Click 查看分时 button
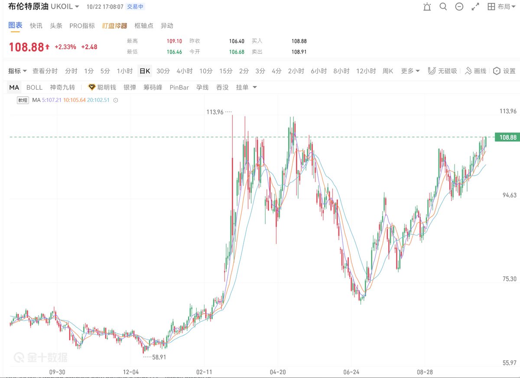520x378 pixels. pyautogui.click(x=45, y=71)
